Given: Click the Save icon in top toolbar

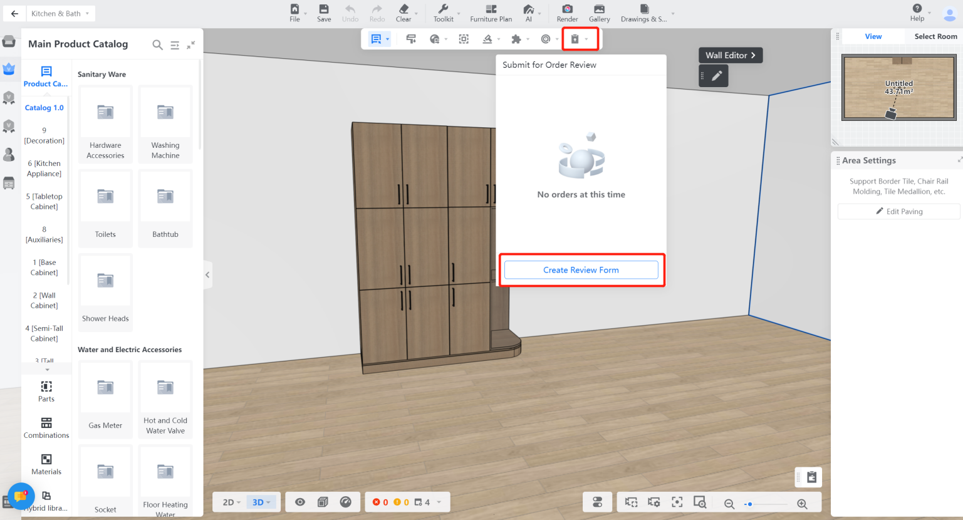Looking at the screenshot, I should (323, 13).
